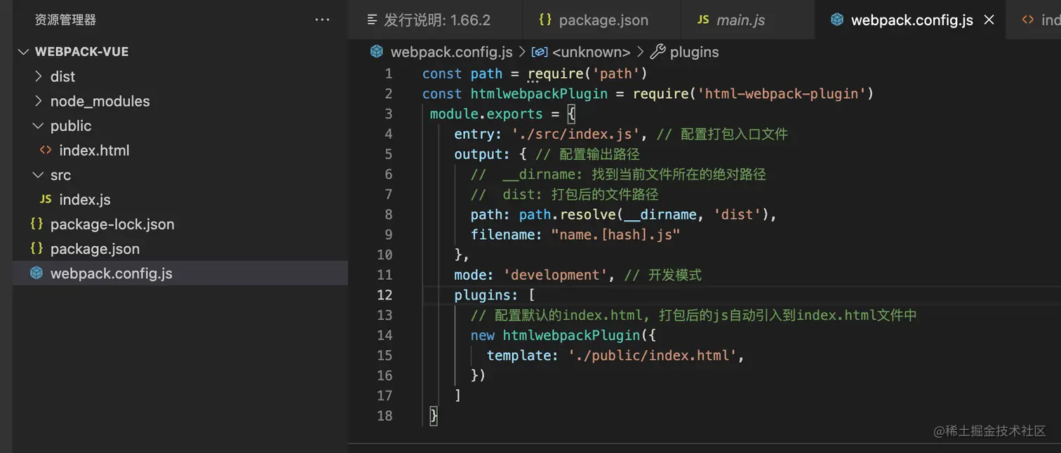This screenshot has height=453, width=1061.
Task: Click <unknown> breadcrumb segment
Action: click(x=592, y=52)
